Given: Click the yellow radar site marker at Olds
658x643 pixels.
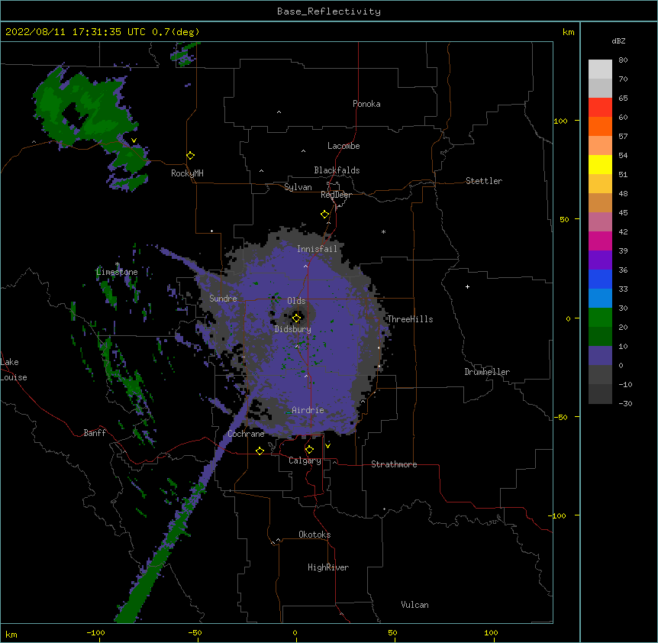Looking at the screenshot, I should [x=296, y=318].
